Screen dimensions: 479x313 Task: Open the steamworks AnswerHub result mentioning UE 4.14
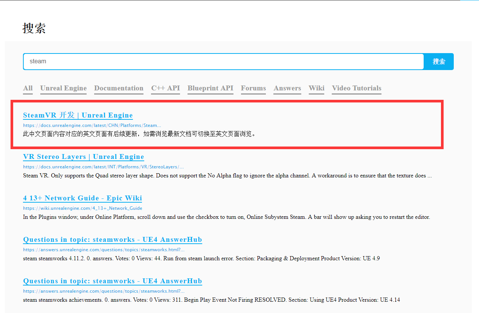(113, 281)
